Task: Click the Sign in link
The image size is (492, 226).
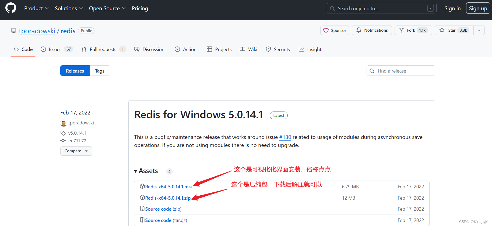Action: click(452, 8)
